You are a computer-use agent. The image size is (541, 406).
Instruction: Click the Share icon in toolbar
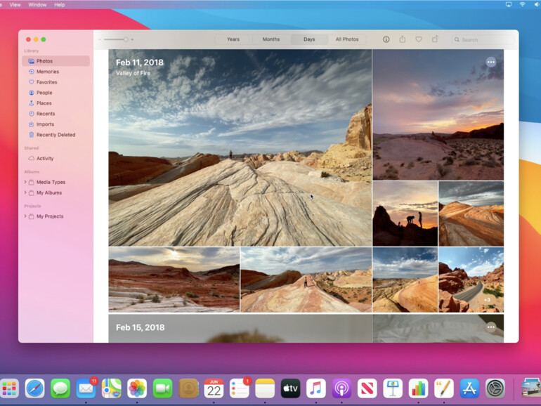402,39
